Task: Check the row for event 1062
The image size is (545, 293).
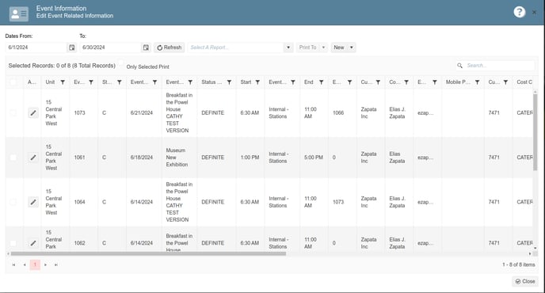Action: click(x=13, y=243)
